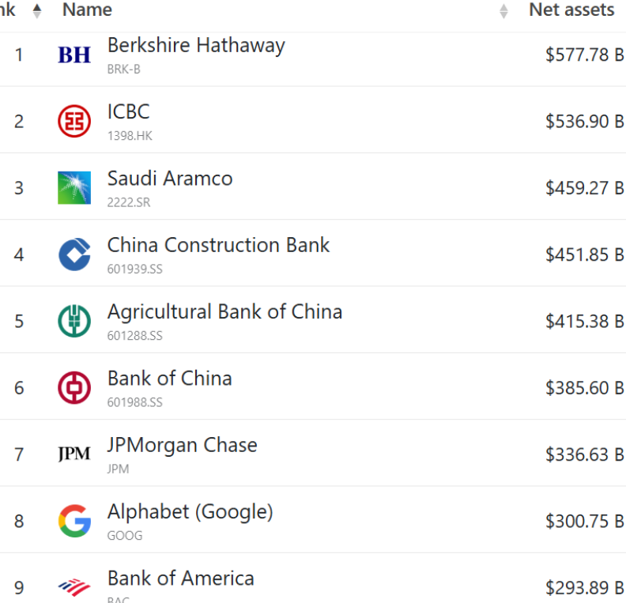The height and width of the screenshot is (603, 626).
Task: Click the red ICBC logo
Action: coord(74,121)
